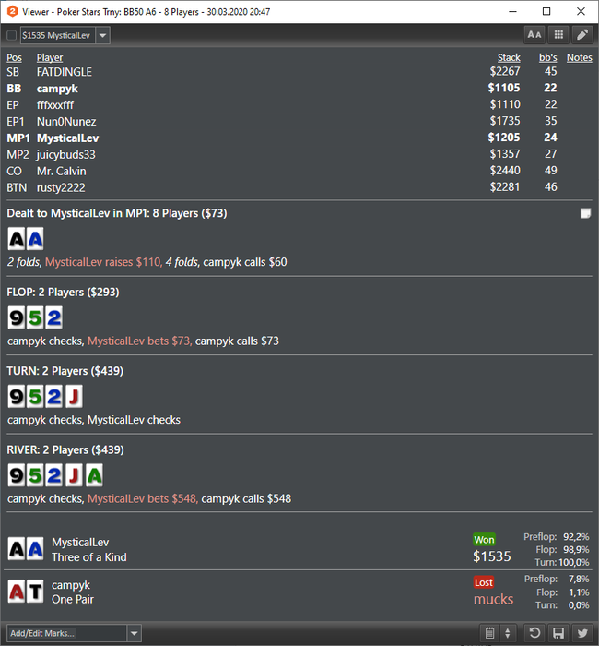The width and height of the screenshot is (599, 646).
Task: Select the MysticalLev player row
Action: tap(299, 138)
